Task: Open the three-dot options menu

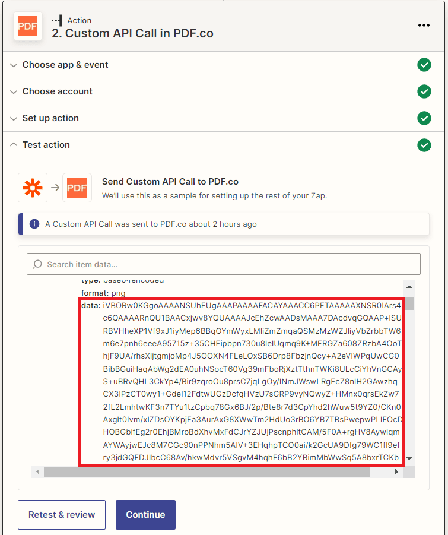Action: [x=424, y=25]
